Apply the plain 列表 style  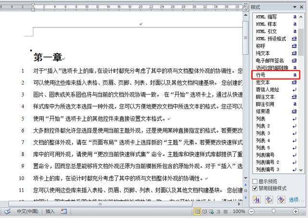(x=275, y=119)
